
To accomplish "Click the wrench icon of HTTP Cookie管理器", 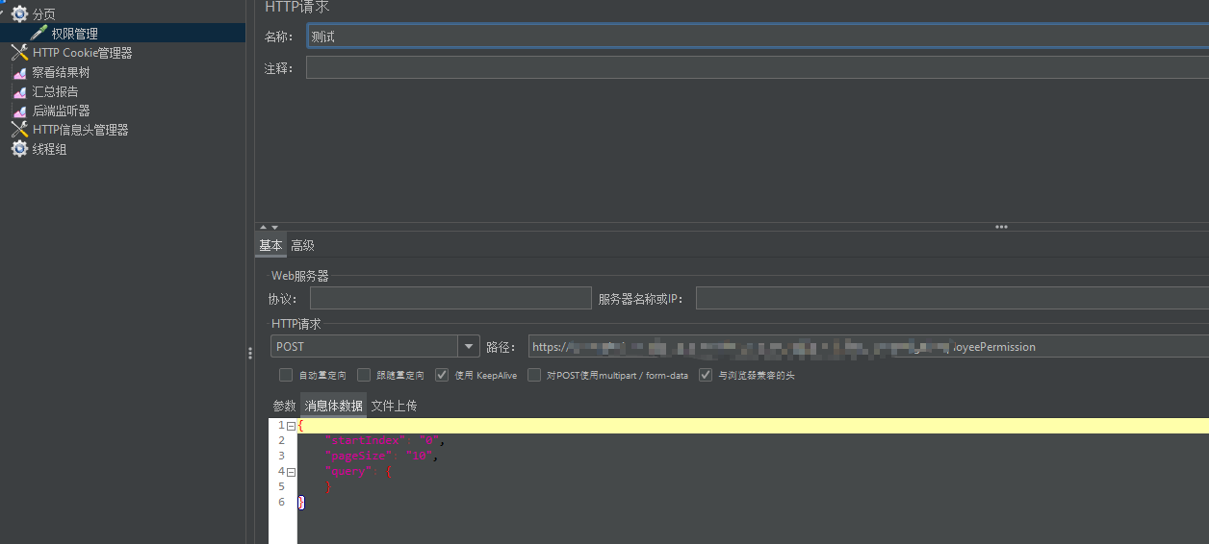I will (19, 53).
